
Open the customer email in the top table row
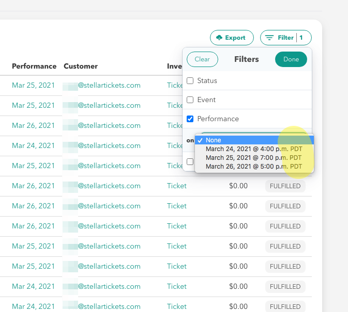[102, 86]
